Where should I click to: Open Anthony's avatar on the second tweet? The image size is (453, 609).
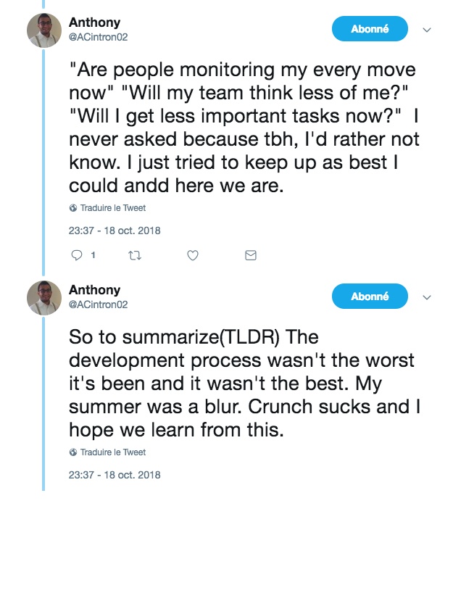click(x=44, y=297)
